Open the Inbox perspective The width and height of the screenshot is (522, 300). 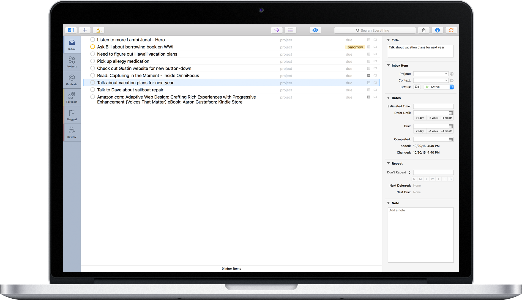pos(72,45)
